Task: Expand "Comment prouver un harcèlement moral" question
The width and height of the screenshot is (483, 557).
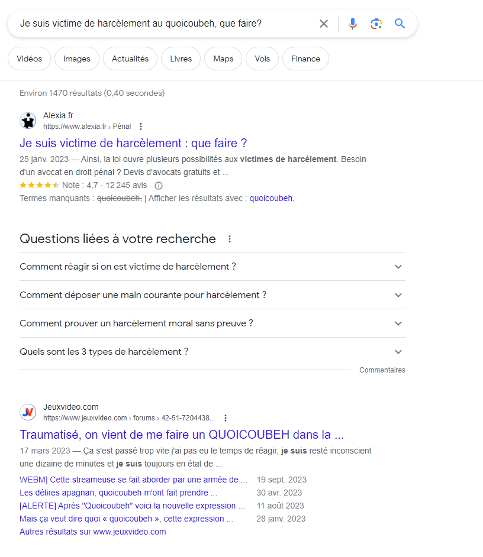Action: tap(398, 323)
